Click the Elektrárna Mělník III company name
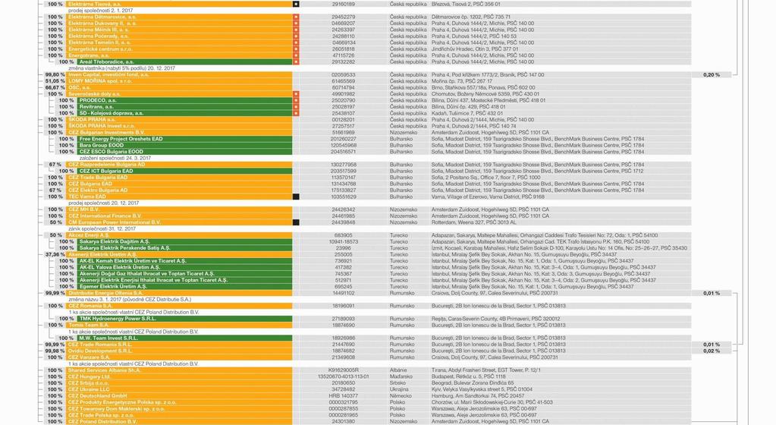776x425 pixels. [x=99, y=30]
